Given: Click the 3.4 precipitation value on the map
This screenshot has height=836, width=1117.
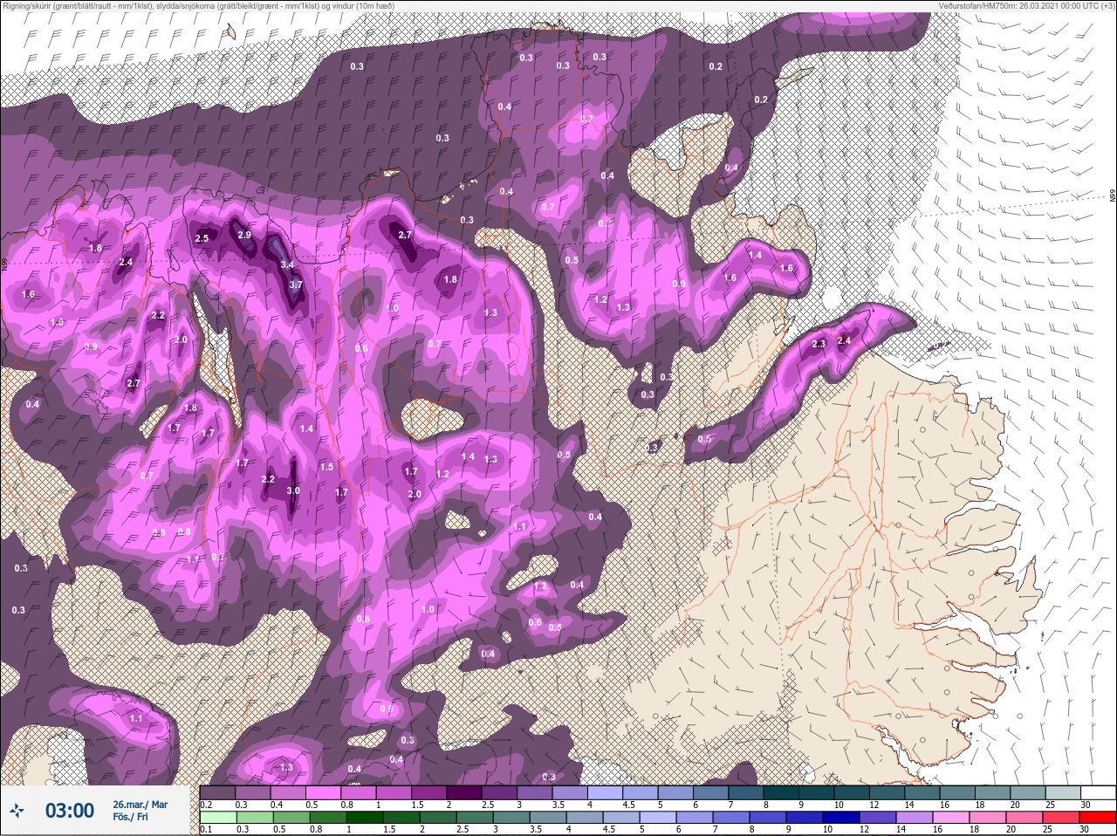Looking at the screenshot, I should pyautogui.click(x=286, y=264).
